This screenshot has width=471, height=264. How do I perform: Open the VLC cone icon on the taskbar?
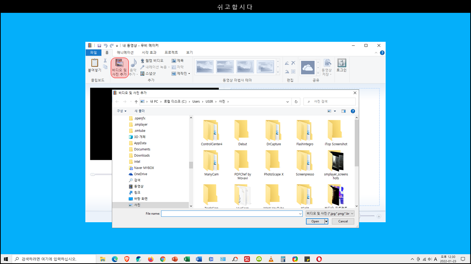click(x=271, y=259)
